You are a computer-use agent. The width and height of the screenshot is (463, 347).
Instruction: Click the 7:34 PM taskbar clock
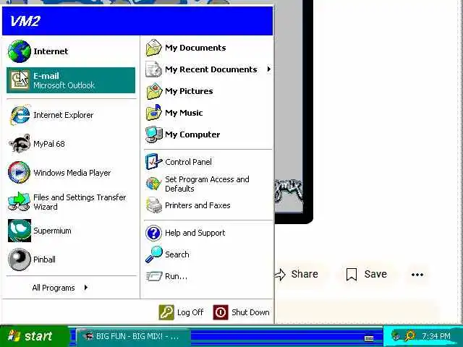click(x=436, y=336)
